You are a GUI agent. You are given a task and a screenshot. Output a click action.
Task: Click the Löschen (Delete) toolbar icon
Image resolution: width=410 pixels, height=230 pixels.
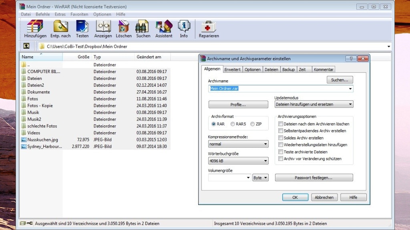[x=123, y=26]
